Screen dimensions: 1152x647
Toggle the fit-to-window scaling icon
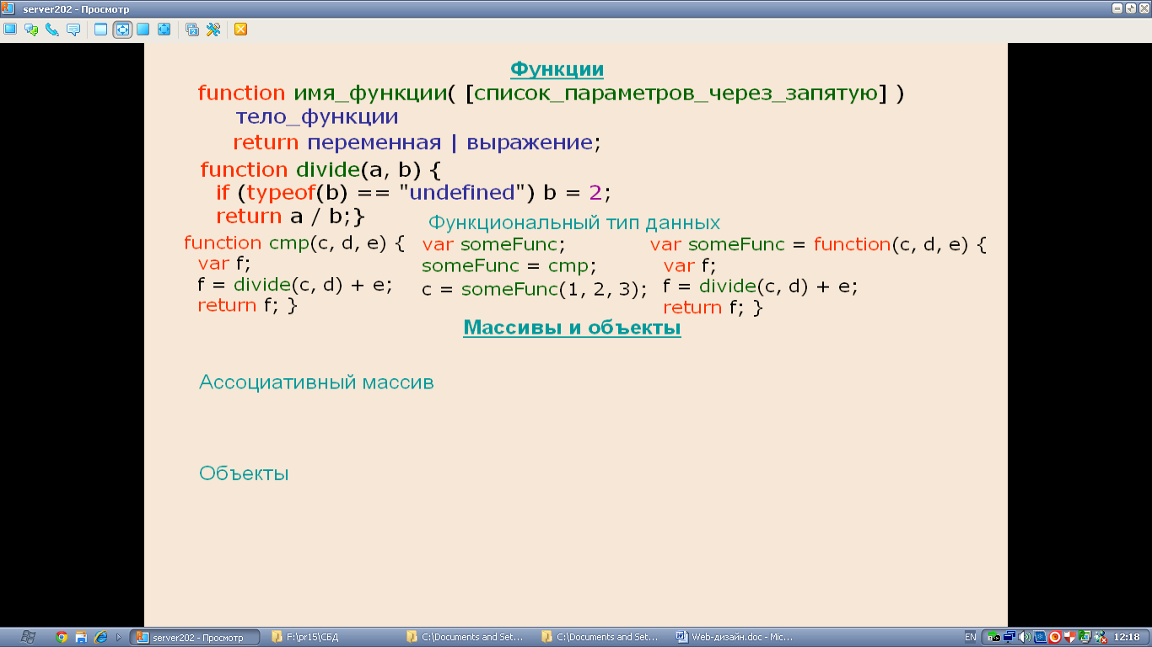click(x=122, y=29)
